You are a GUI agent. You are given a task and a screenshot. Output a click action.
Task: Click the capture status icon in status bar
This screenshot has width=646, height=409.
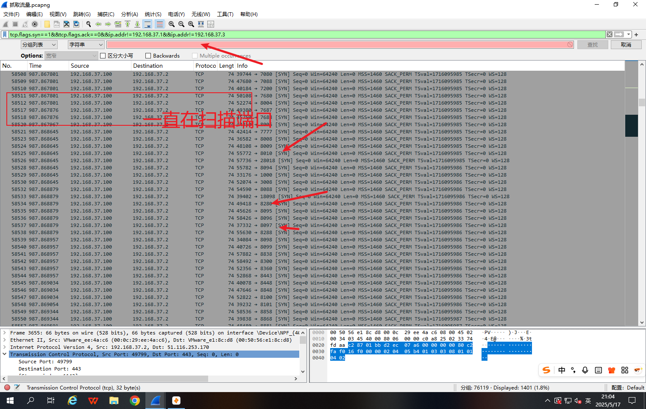point(7,387)
